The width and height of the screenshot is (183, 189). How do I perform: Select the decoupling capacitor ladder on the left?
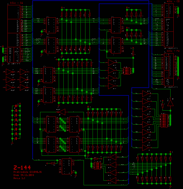point(16,122)
